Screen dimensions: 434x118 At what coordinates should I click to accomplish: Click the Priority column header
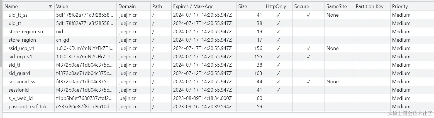pos(400,6)
